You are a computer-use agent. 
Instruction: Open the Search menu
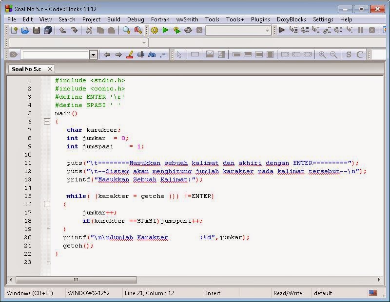(x=67, y=19)
